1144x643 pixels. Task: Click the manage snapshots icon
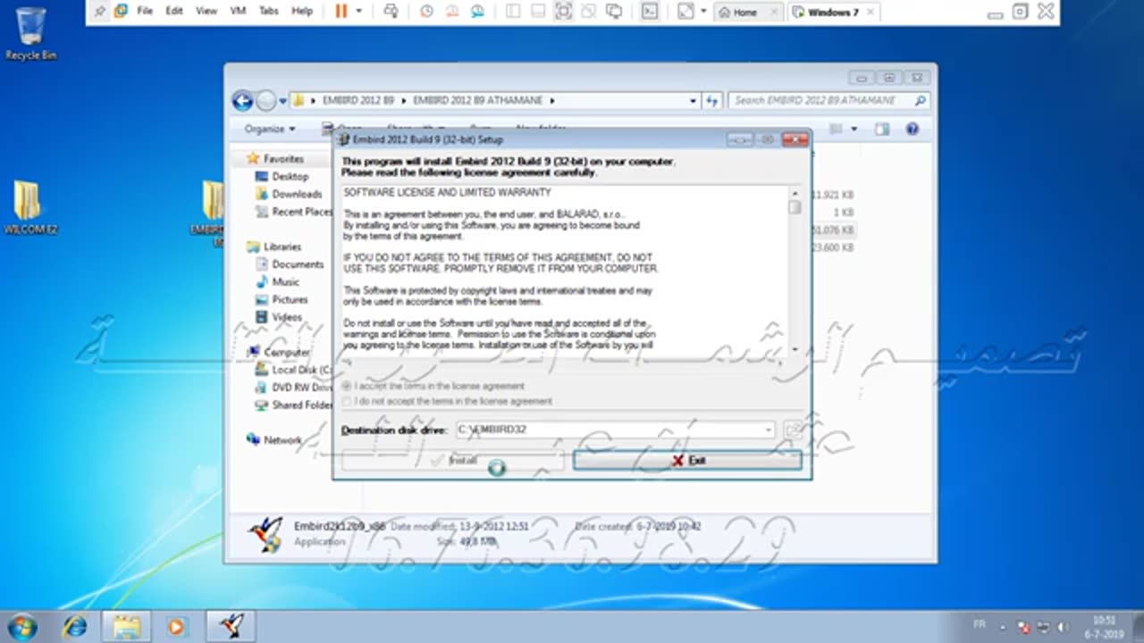coord(477,12)
